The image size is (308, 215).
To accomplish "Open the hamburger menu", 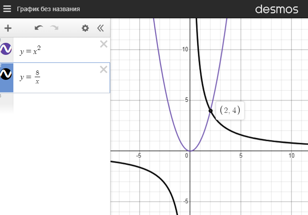I will coord(7,9).
